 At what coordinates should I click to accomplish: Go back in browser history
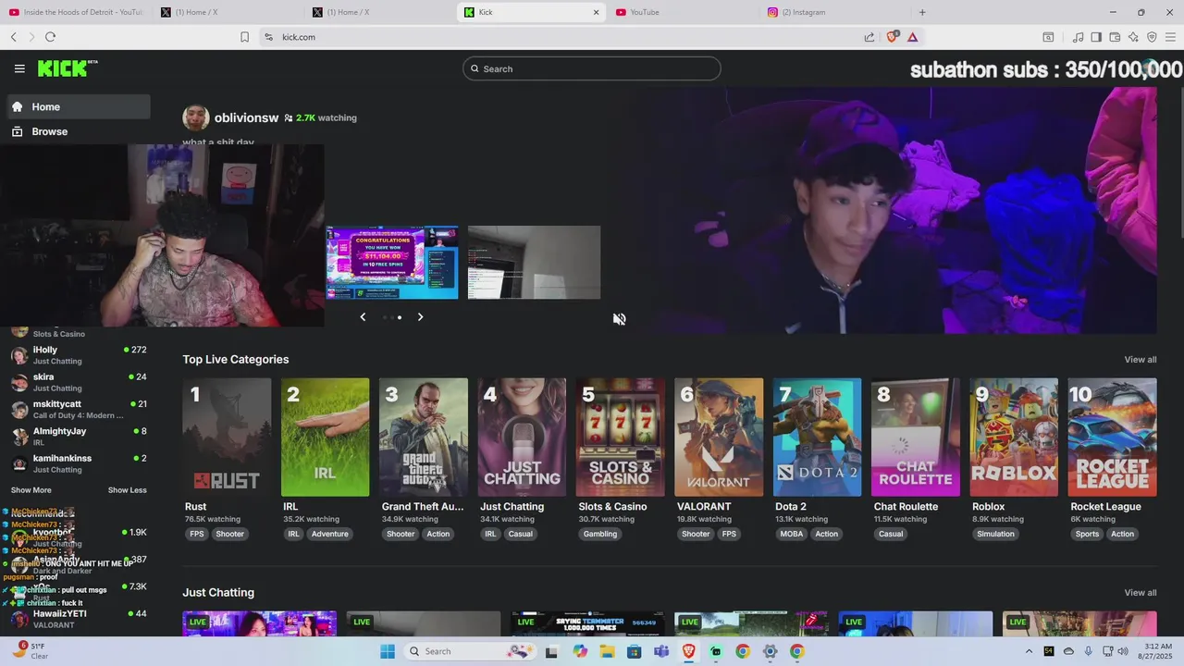click(x=14, y=37)
